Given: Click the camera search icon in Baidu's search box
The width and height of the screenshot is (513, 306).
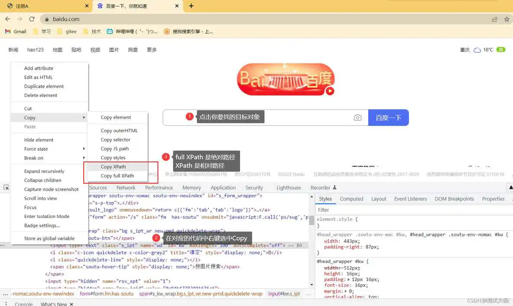Looking at the screenshot, I should click(x=357, y=117).
